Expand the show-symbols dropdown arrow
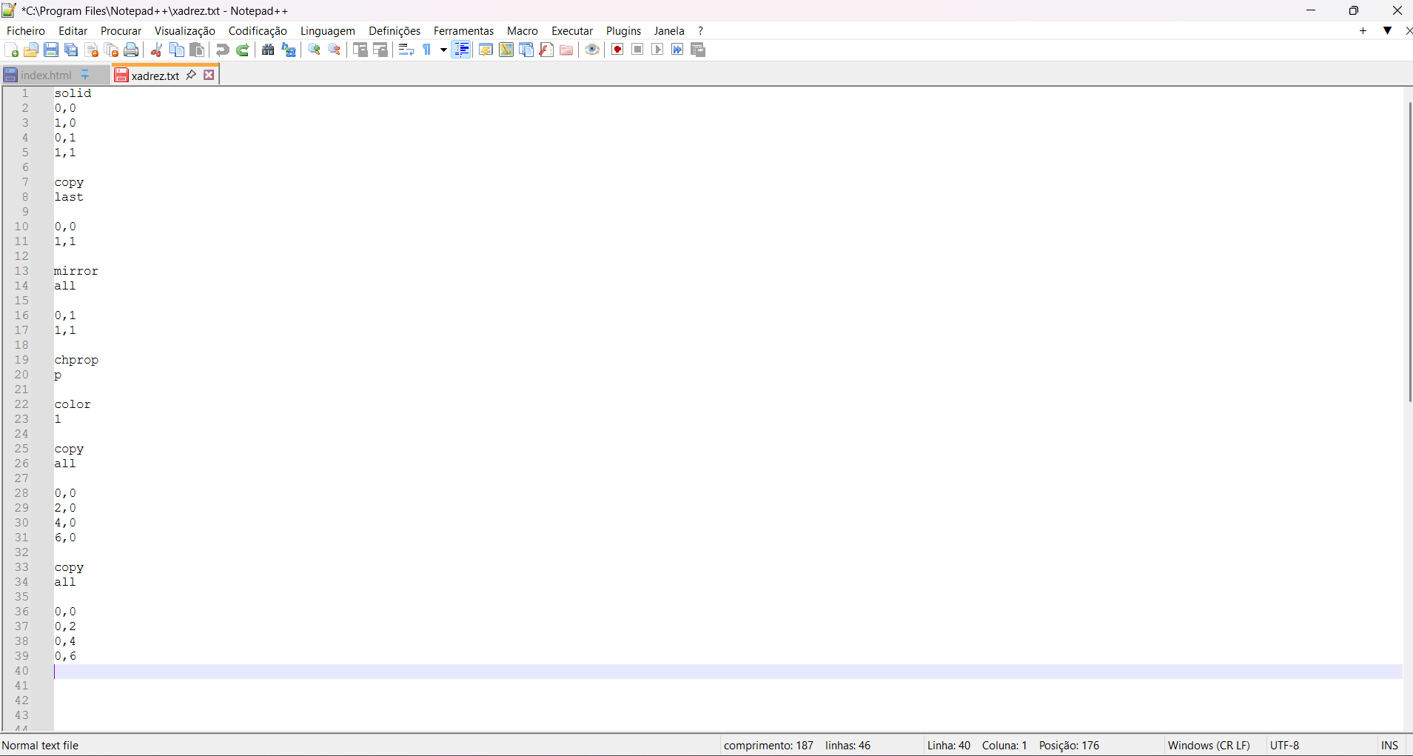Image resolution: width=1413 pixels, height=756 pixels. click(x=443, y=50)
